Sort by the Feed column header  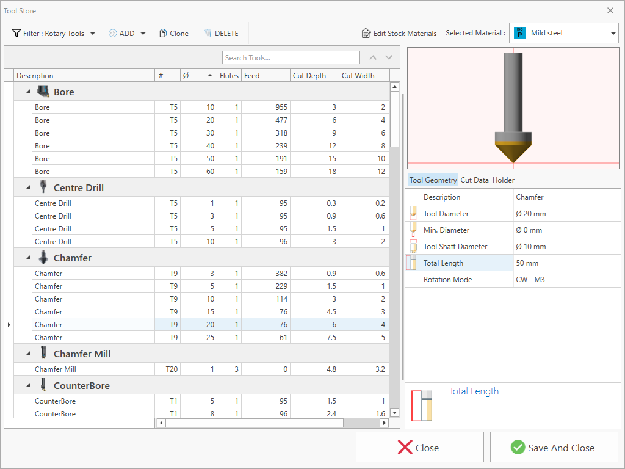click(x=265, y=76)
